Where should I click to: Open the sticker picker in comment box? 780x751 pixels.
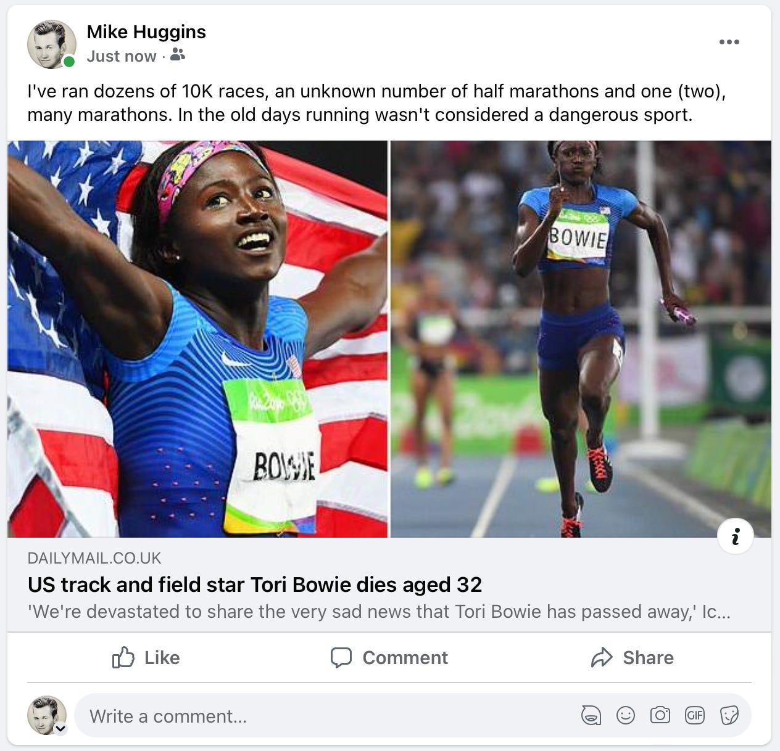[729, 715]
